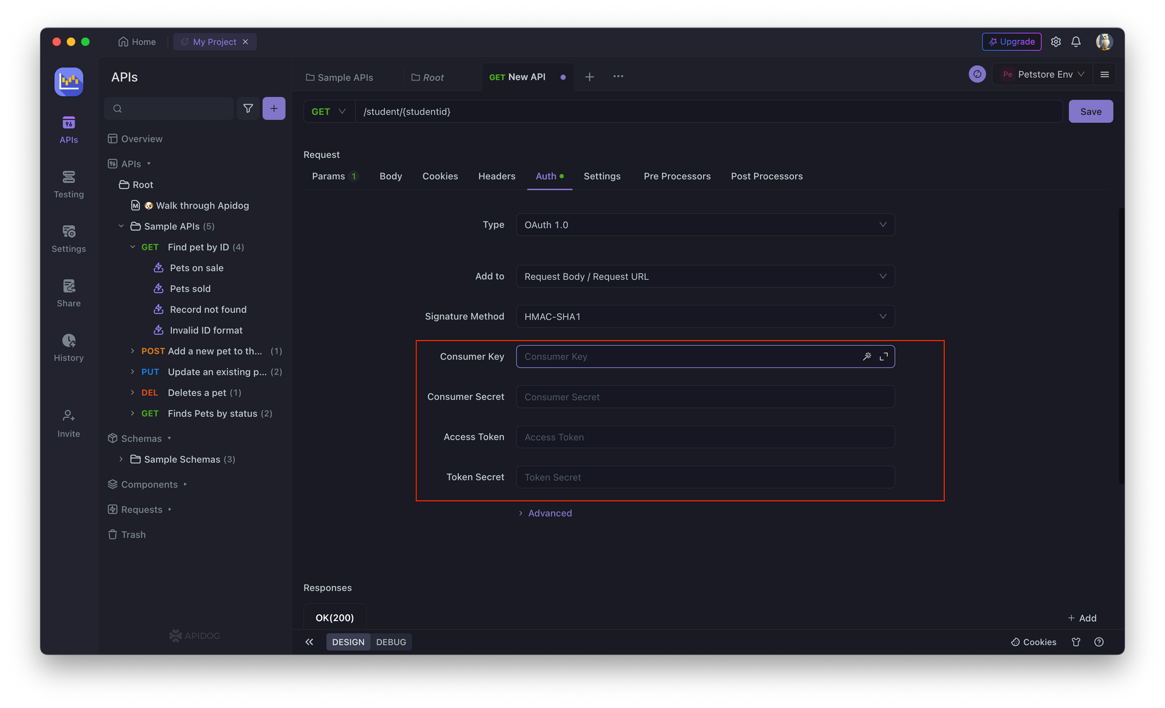This screenshot has height=708, width=1165.
Task: Open the filter icon beside search
Action: coord(248,108)
